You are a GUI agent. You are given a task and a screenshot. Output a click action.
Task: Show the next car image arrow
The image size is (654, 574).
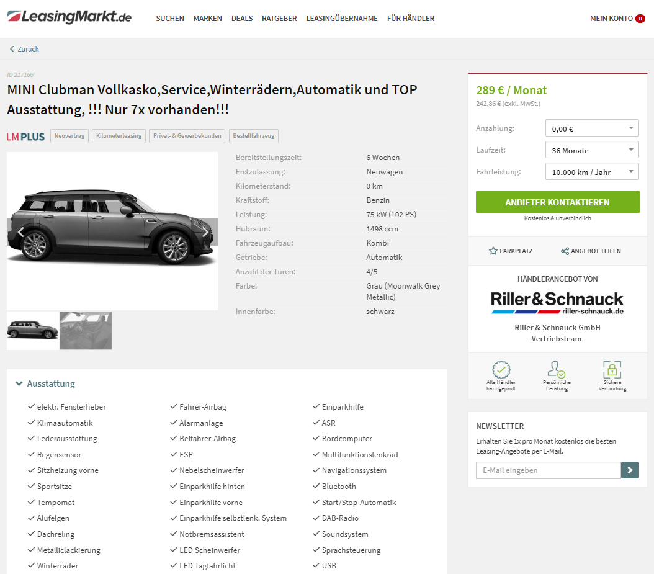click(x=205, y=232)
